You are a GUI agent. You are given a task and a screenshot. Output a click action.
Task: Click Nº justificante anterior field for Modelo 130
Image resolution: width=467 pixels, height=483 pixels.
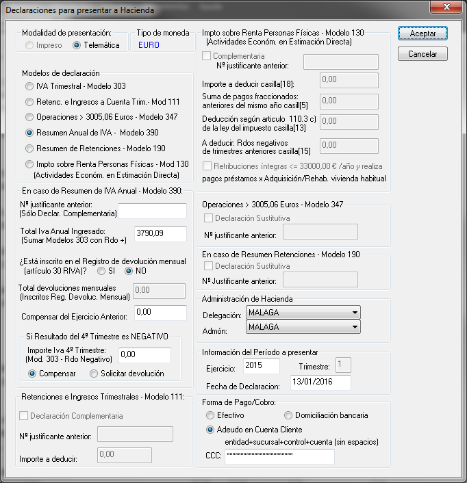(341, 62)
